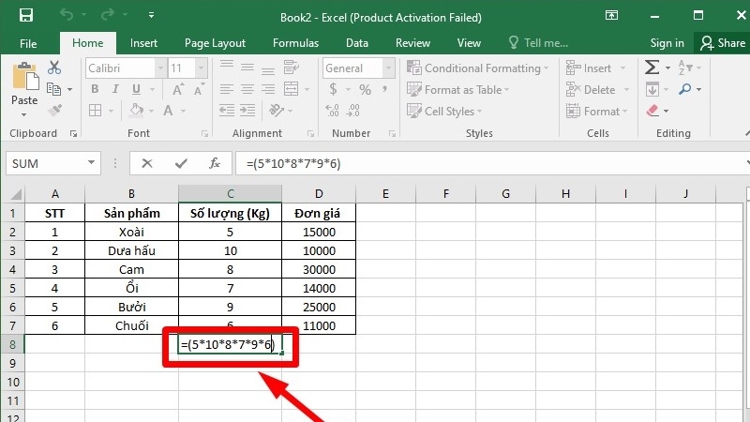Toggle Bold formatting

click(95, 89)
